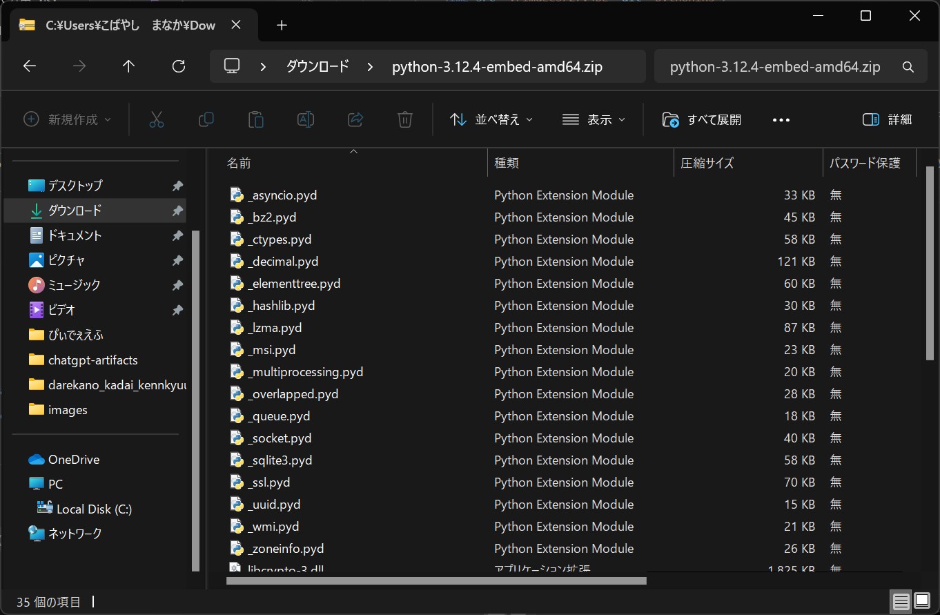Go back with the left arrow
Viewport: 940px width, 615px height.
tap(29, 66)
